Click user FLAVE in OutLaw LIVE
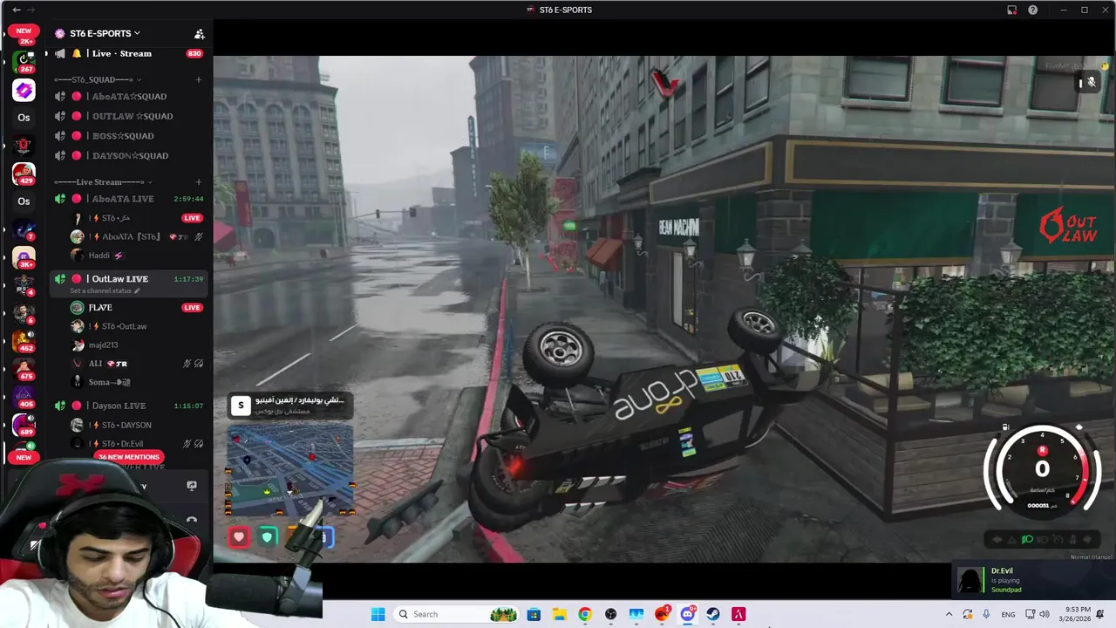This screenshot has width=1116, height=628. (x=100, y=307)
